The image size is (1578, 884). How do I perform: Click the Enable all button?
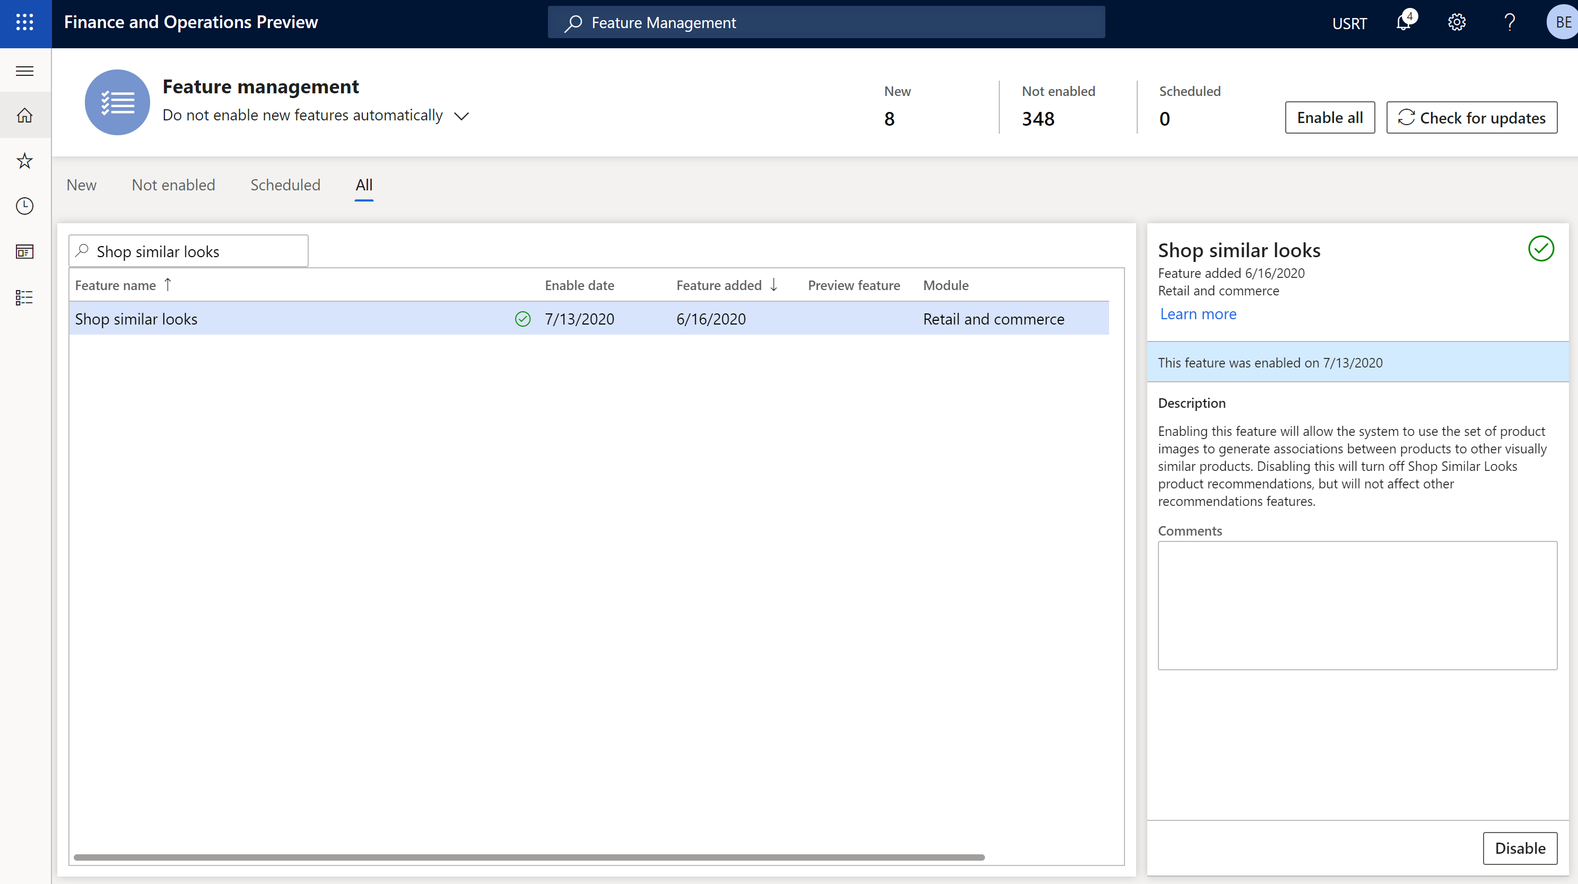pyautogui.click(x=1330, y=117)
